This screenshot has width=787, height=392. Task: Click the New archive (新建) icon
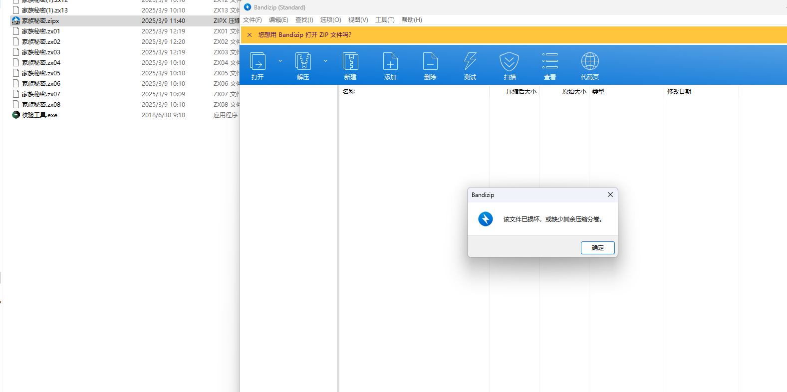coord(350,62)
